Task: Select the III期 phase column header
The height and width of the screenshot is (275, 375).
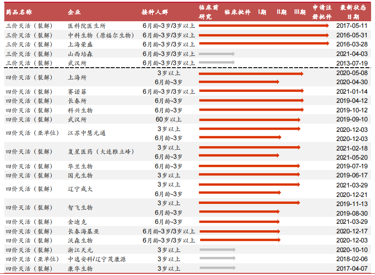Action: (299, 12)
